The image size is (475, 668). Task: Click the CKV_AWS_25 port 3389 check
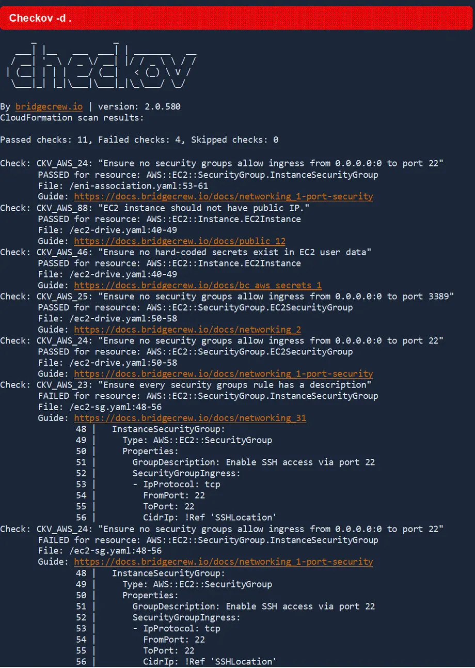coord(227,297)
